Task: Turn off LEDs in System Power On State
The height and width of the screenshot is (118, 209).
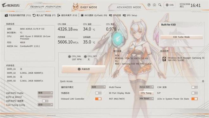Action: (194, 99)
